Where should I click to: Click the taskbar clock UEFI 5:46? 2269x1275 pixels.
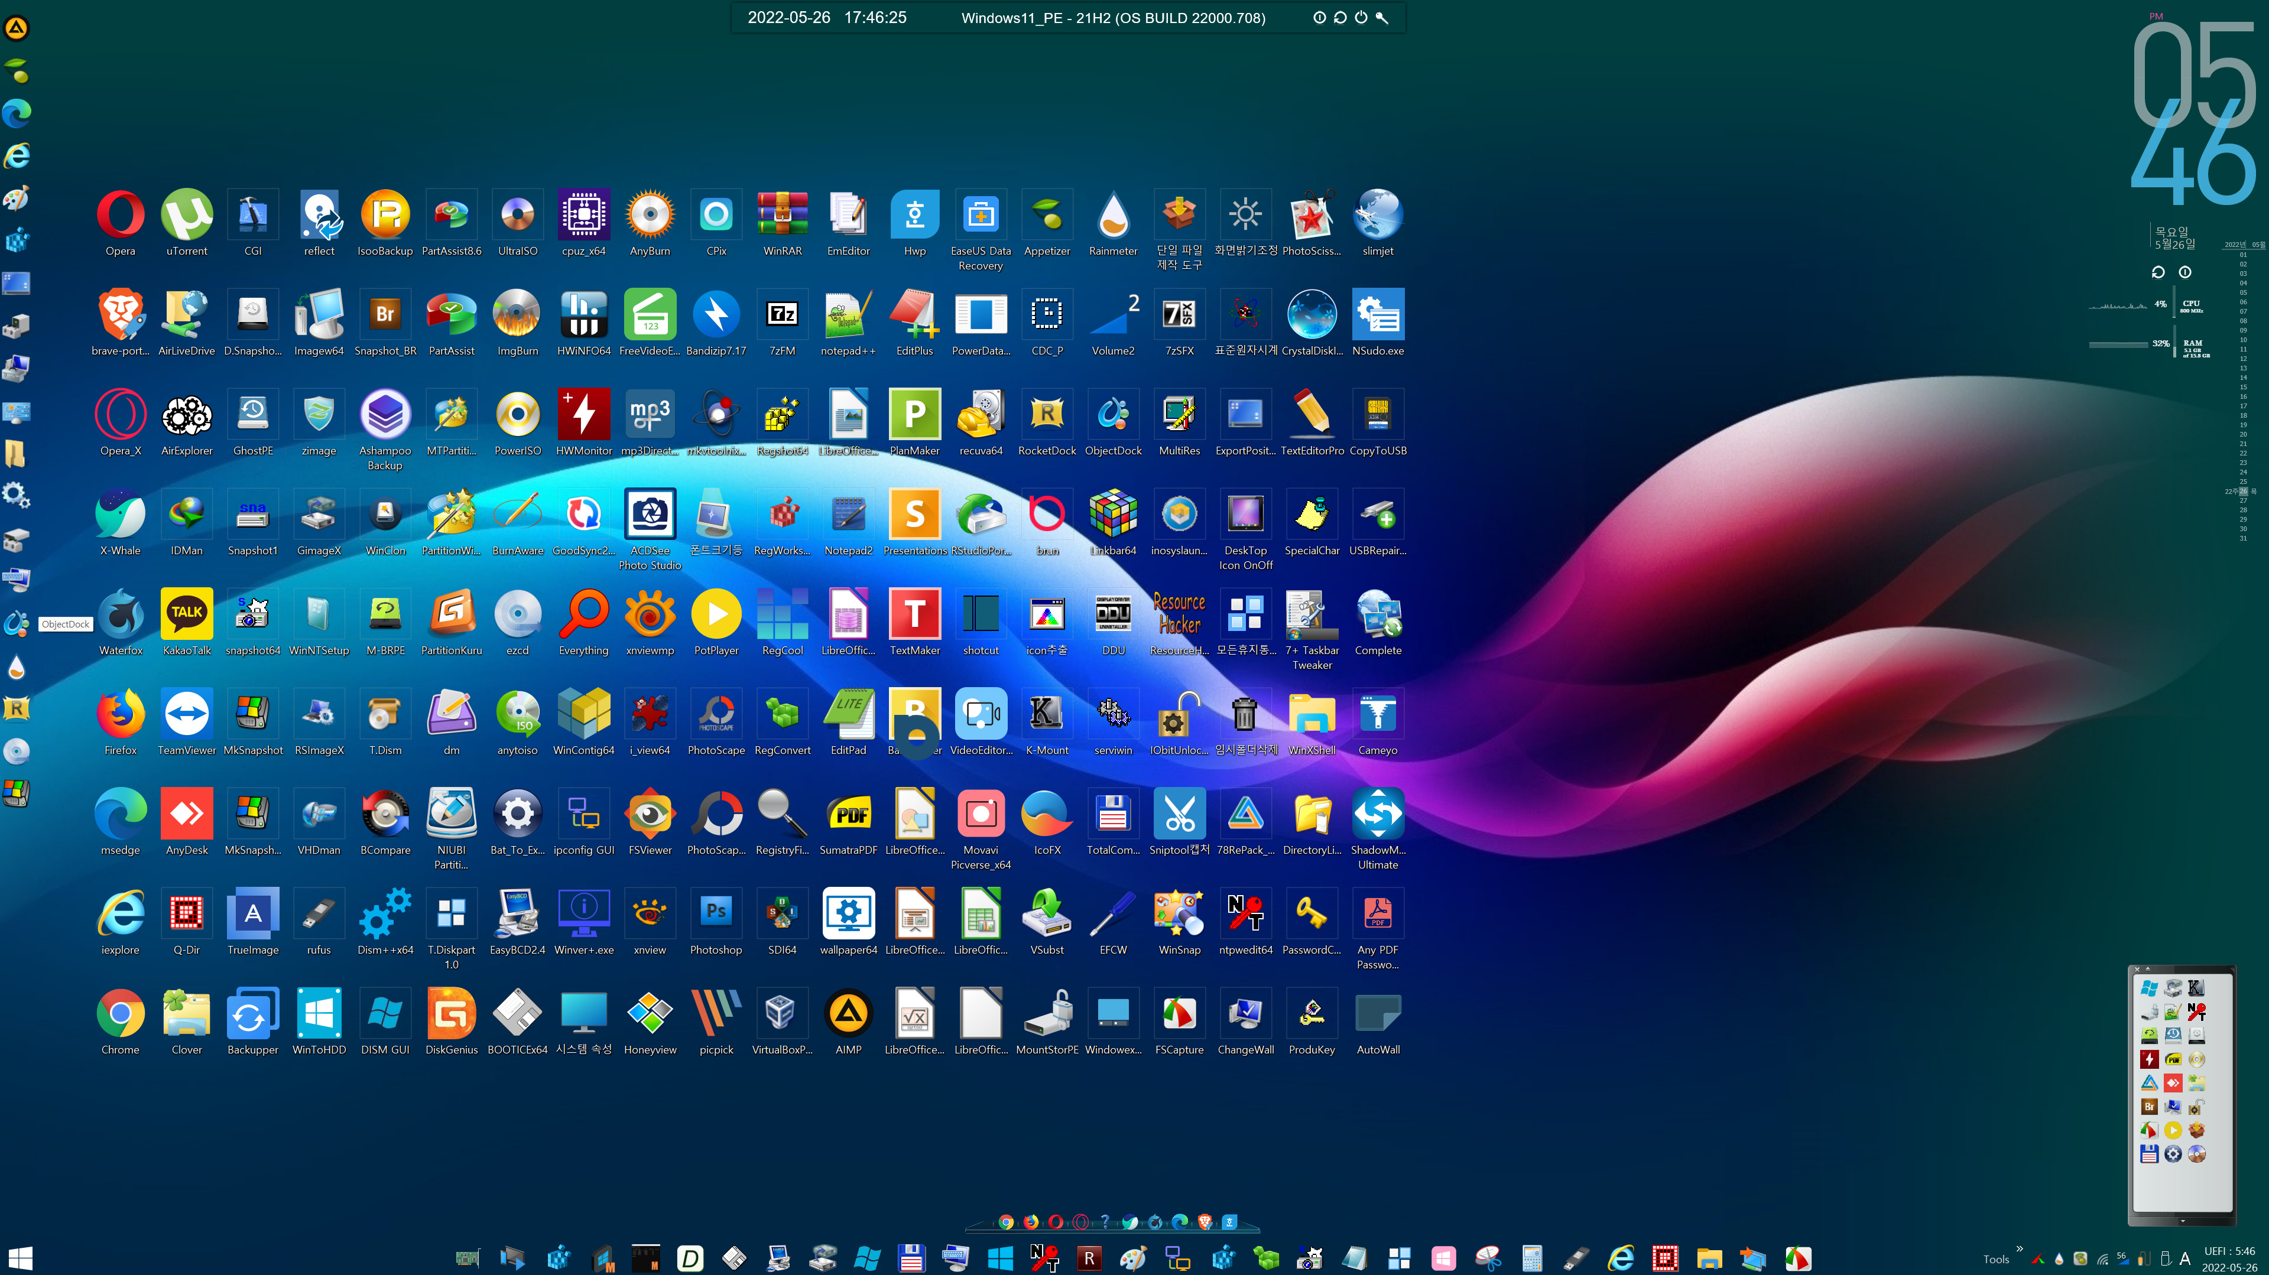click(x=2229, y=1259)
